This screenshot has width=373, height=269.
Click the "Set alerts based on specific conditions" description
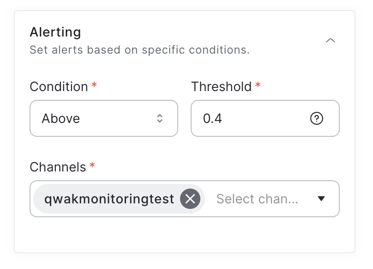(139, 50)
